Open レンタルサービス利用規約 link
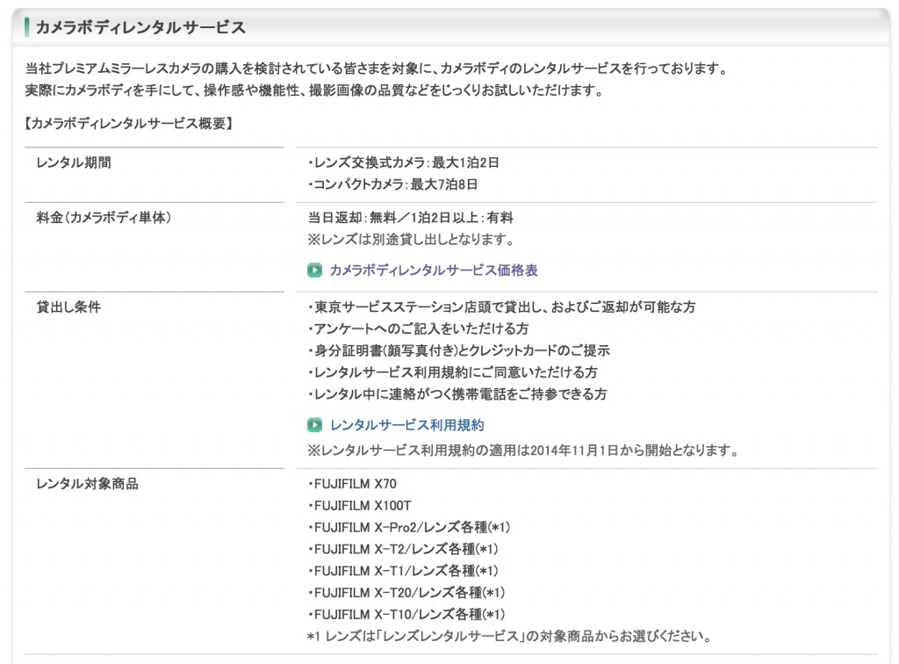This screenshot has height=664, width=899. coord(407,425)
